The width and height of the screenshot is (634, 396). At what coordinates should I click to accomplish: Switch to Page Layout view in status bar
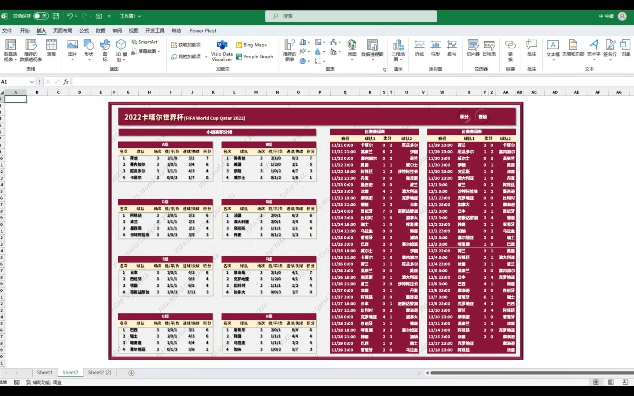611,382
